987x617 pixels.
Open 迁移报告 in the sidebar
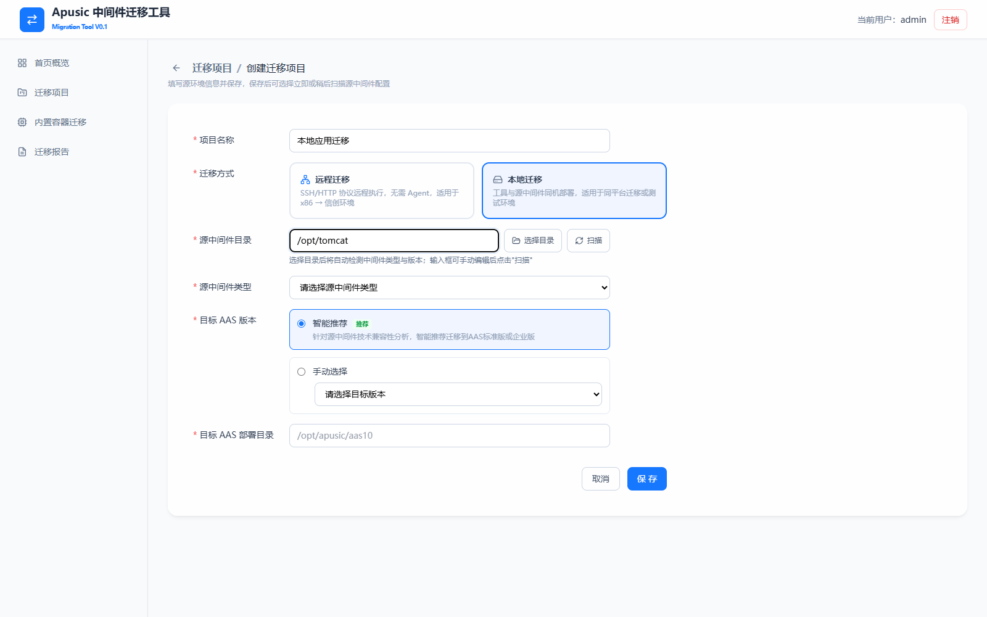[74, 152]
